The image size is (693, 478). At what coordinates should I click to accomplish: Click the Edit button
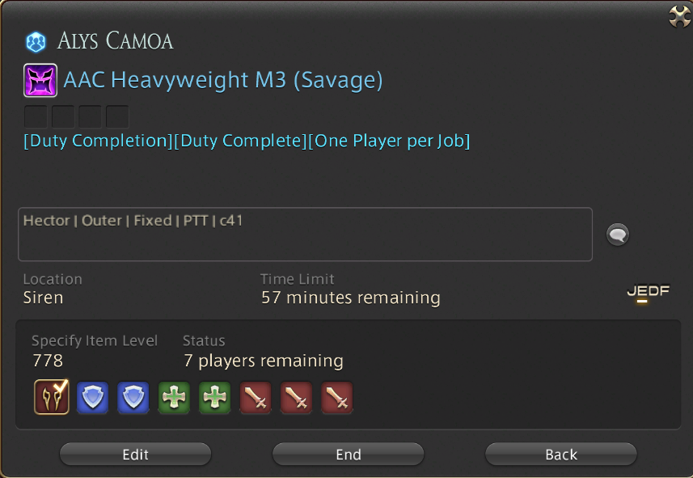135,454
